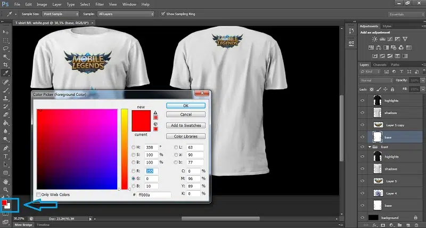426x228 pixels.
Task: Toggle visibility of Layer 4
Action: coord(362,193)
